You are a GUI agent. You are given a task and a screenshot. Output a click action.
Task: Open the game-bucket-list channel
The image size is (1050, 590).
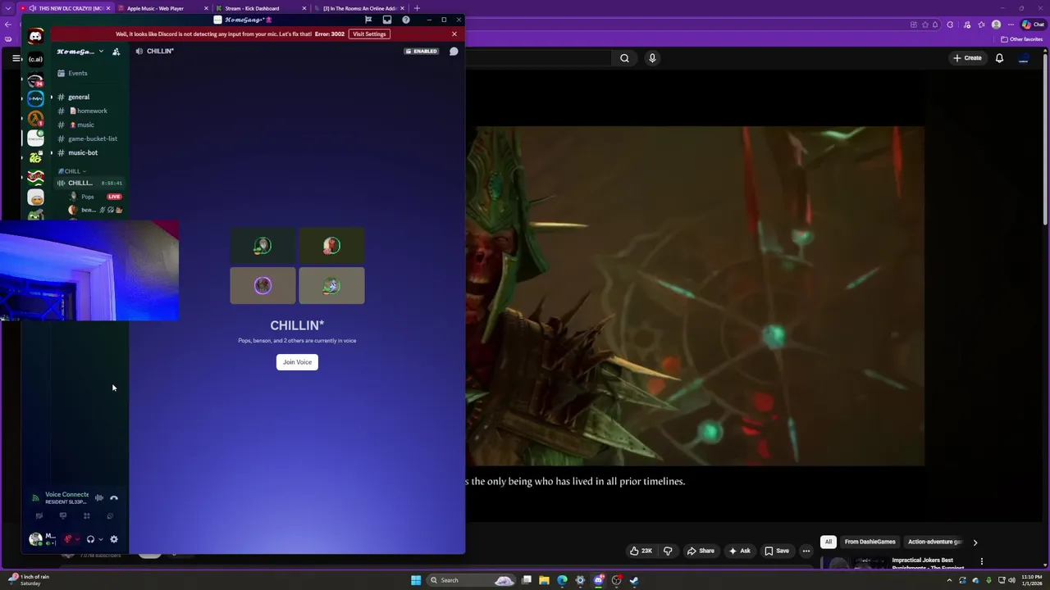pyautogui.click(x=89, y=138)
